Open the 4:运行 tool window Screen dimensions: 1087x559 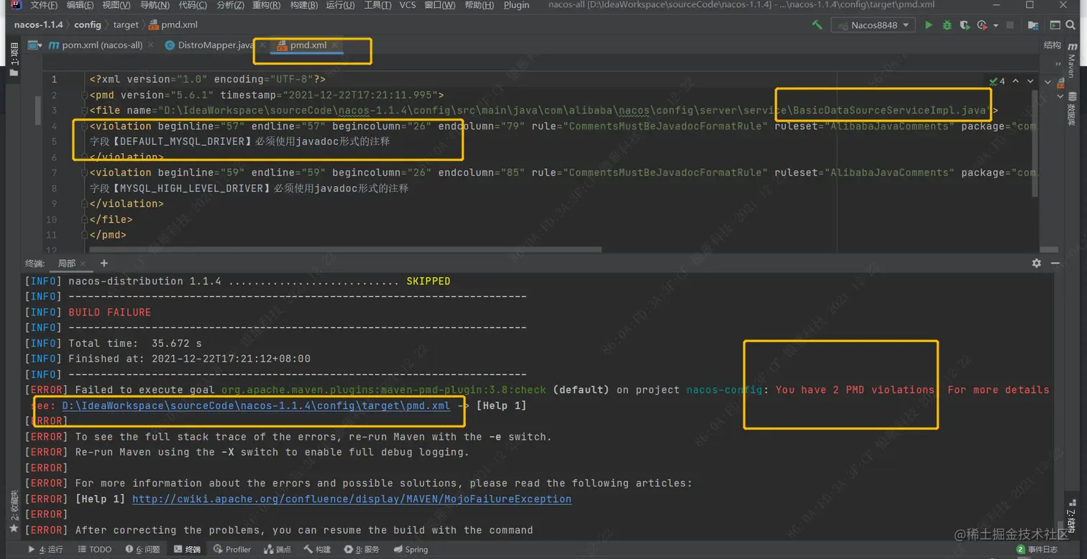45,550
